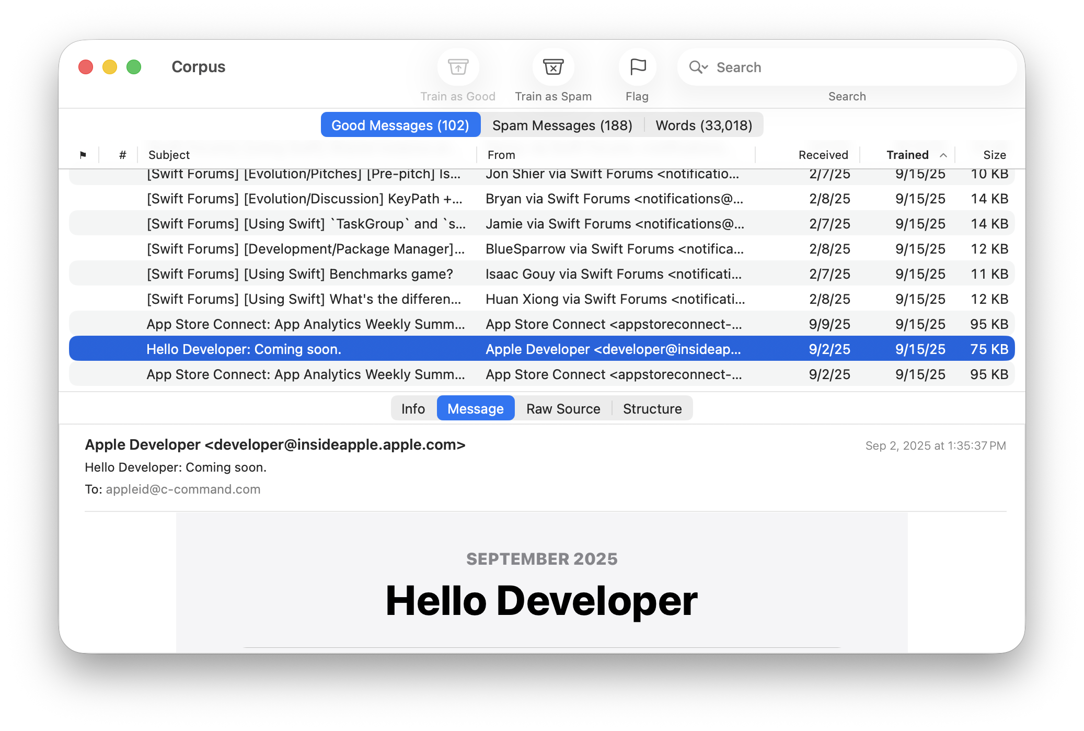Screen dimensions: 1084x731
Task: Click the appleid@c-command.com recipient address
Action: 183,489
